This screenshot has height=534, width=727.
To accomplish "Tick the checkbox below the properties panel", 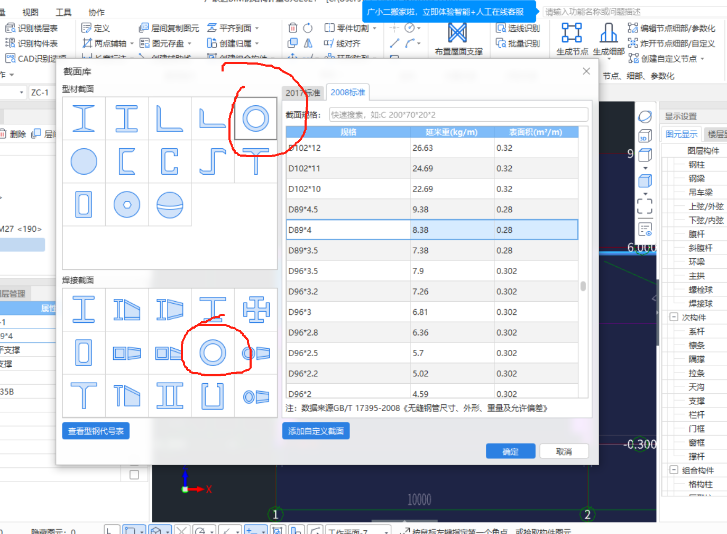I will 134,475.
